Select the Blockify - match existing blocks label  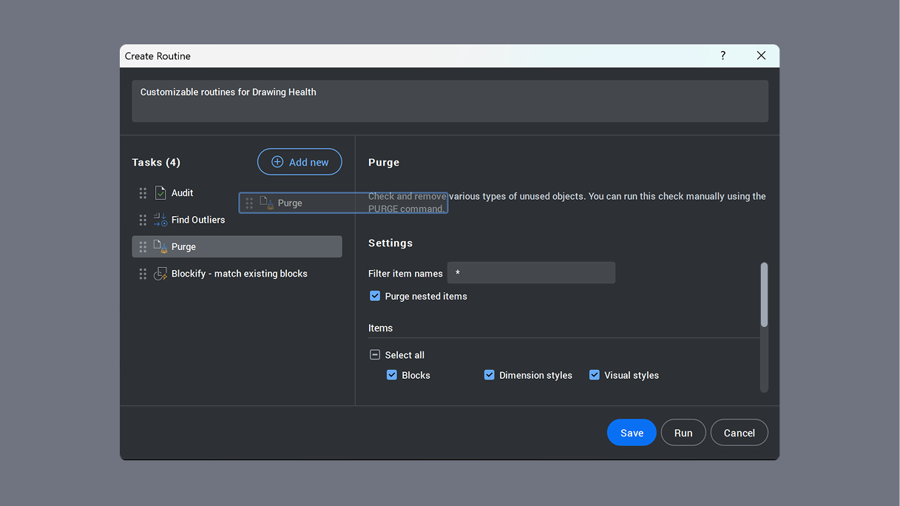pyautogui.click(x=240, y=274)
